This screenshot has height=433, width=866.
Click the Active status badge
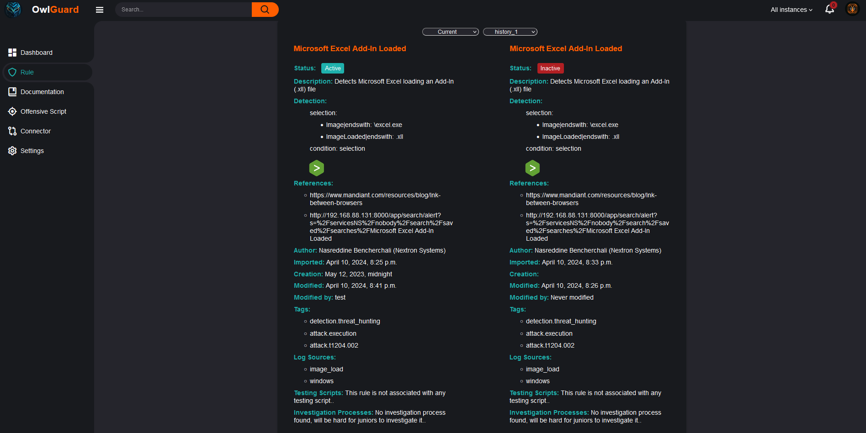[333, 69]
